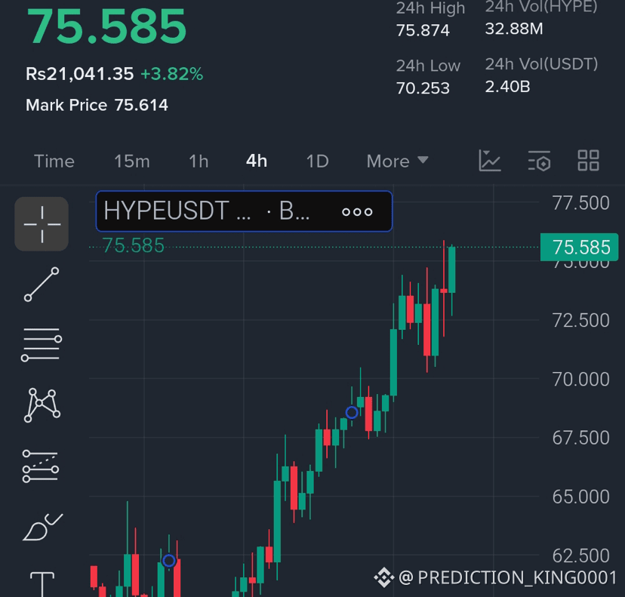This screenshot has width=625, height=597.
Task: Click the +3.82% change value
Action: click(172, 74)
